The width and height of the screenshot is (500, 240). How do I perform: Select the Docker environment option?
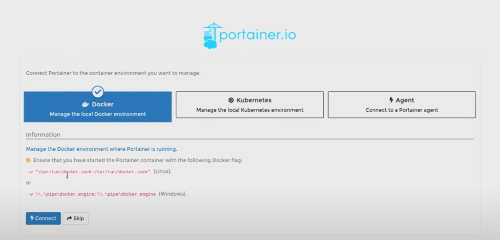[x=98, y=107]
